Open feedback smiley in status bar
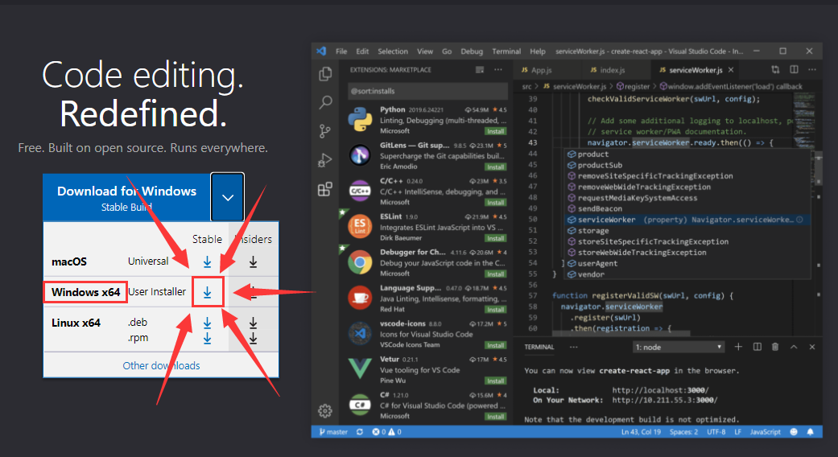This screenshot has width=838, height=457. click(794, 432)
